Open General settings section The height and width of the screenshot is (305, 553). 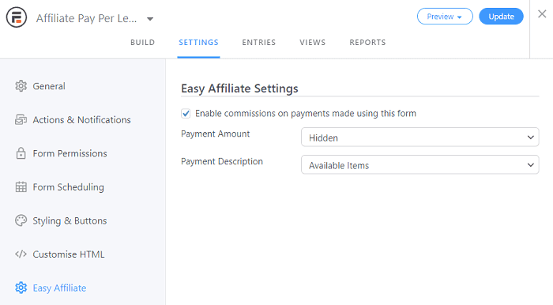point(49,86)
